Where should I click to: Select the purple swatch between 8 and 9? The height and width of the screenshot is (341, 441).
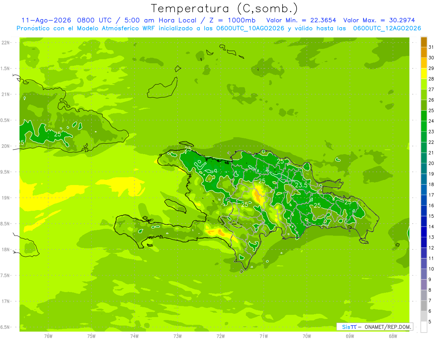click(424, 285)
